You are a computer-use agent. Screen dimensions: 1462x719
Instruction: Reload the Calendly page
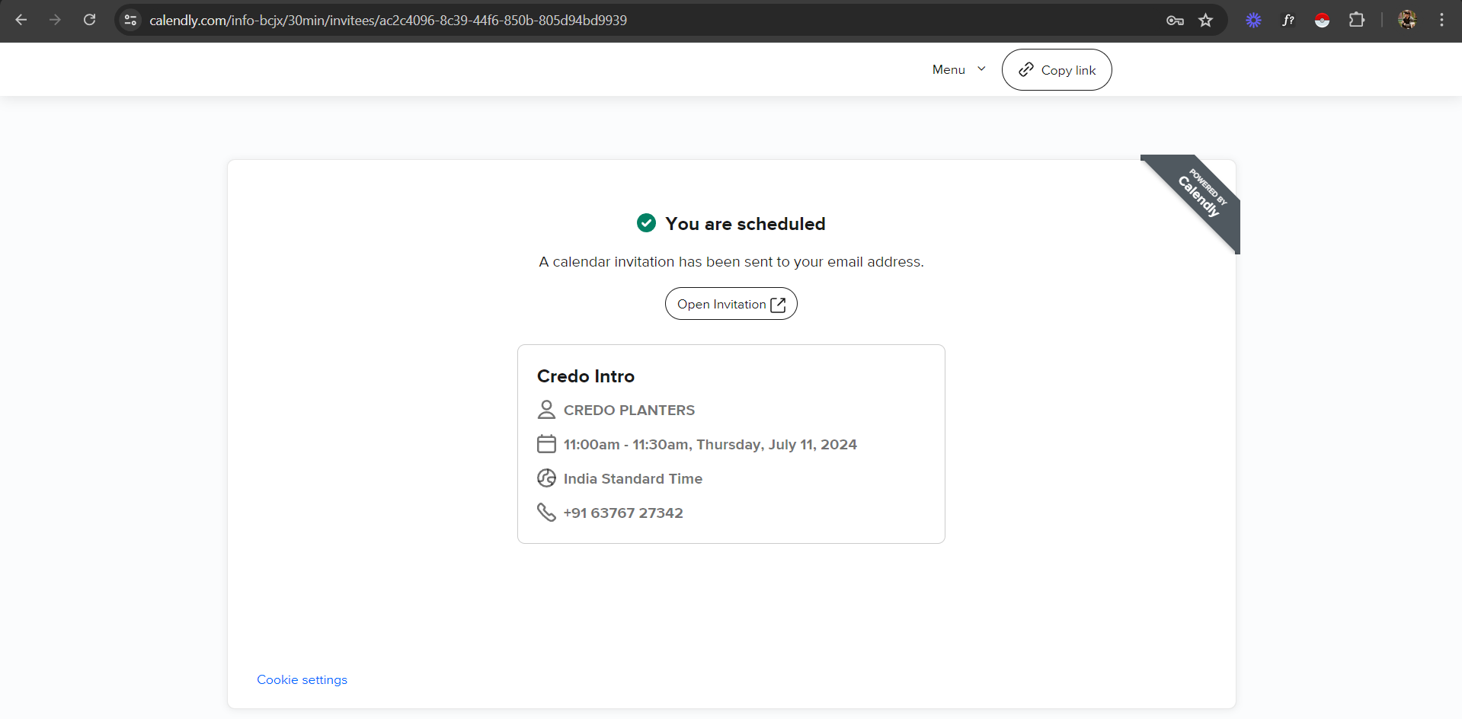pos(89,20)
